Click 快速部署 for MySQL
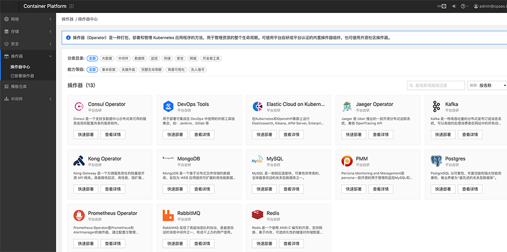The image size is (507, 252). tap(265, 189)
